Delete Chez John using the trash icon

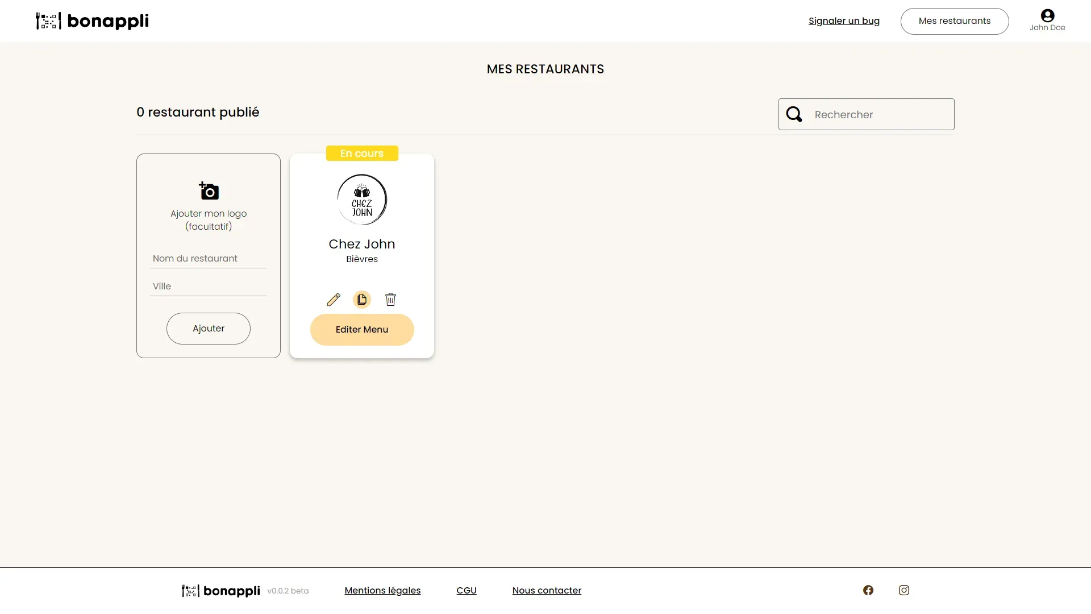click(x=390, y=300)
